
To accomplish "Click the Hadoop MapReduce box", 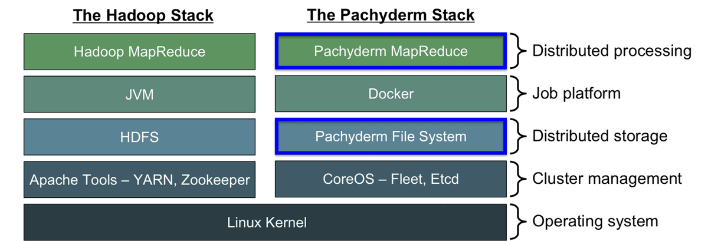I will pos(139,52).
